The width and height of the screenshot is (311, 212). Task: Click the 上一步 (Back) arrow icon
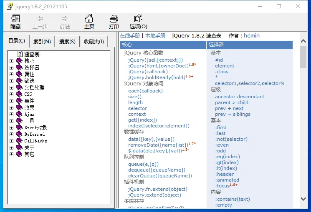pos(40,19)
